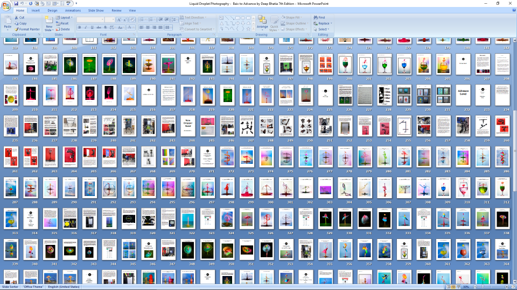The image size is (517, 290).
Task: Click the New Slide icon
Action: pyautogui.click(x=49, y=20)
